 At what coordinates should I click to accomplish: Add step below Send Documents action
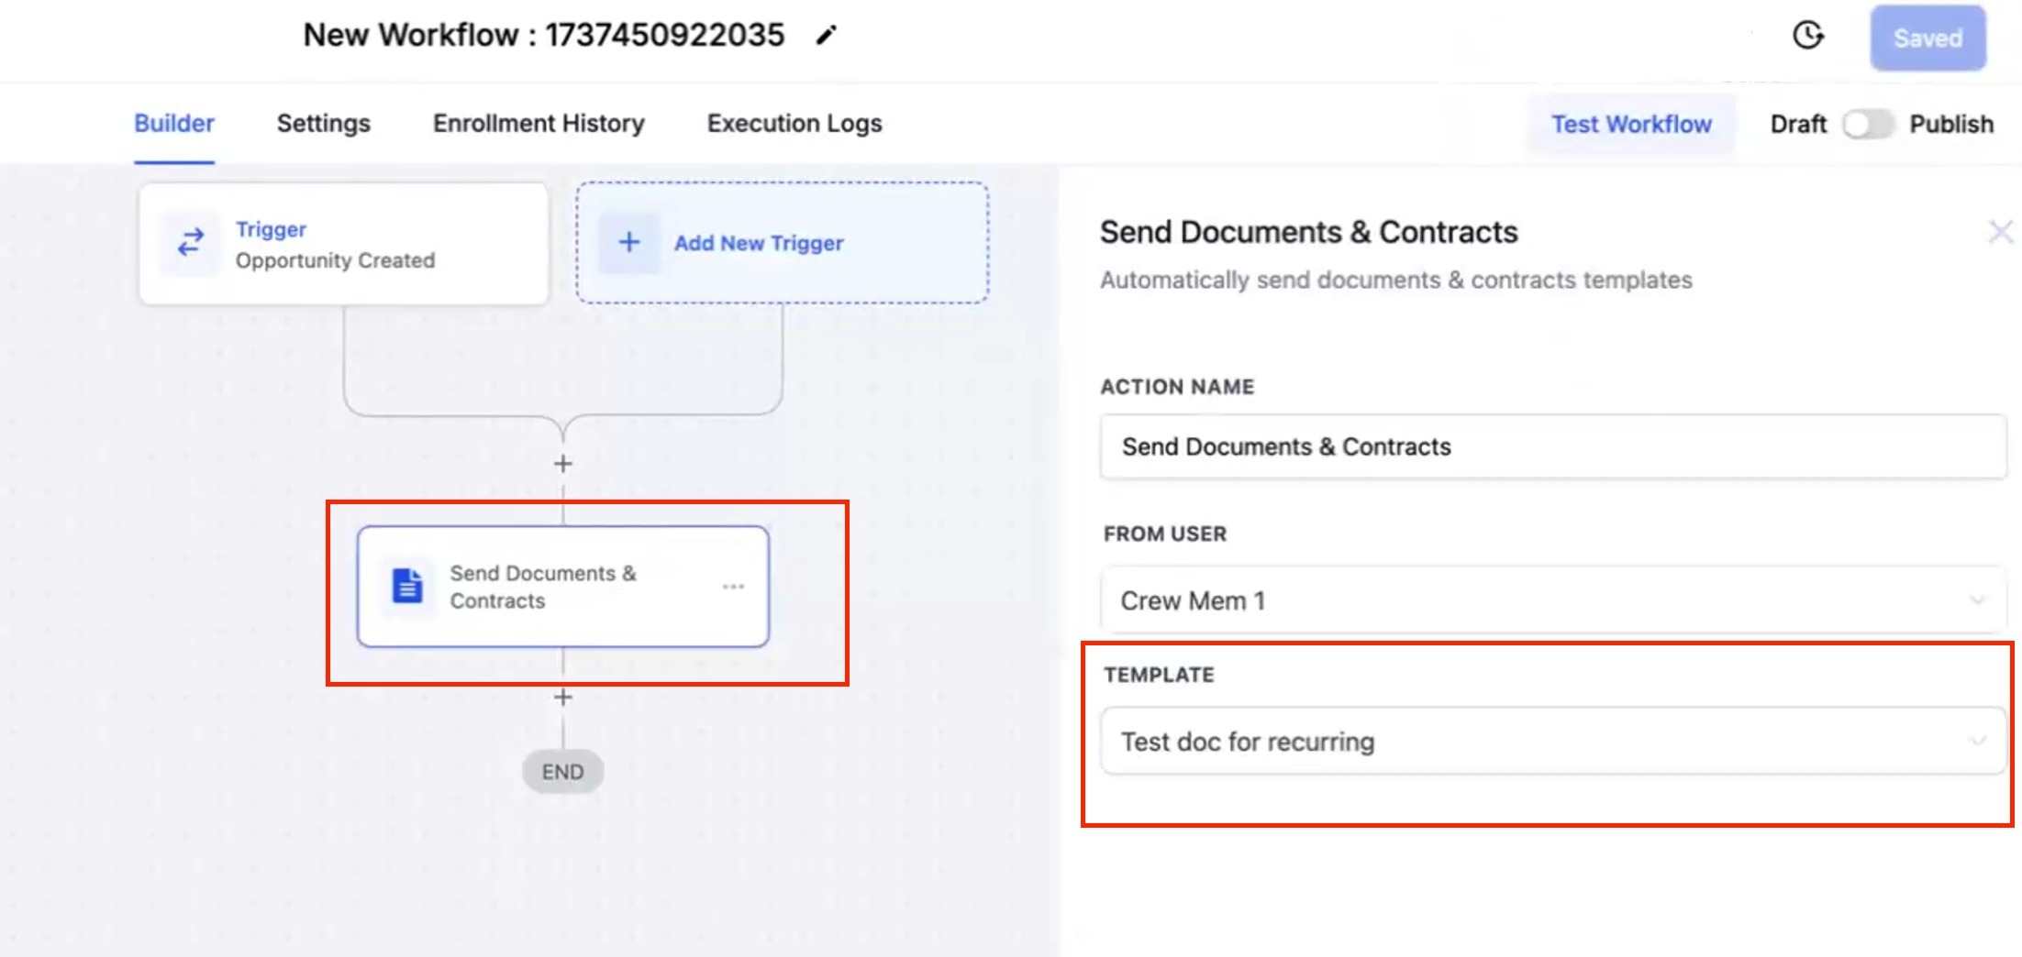tap(562, 698)
